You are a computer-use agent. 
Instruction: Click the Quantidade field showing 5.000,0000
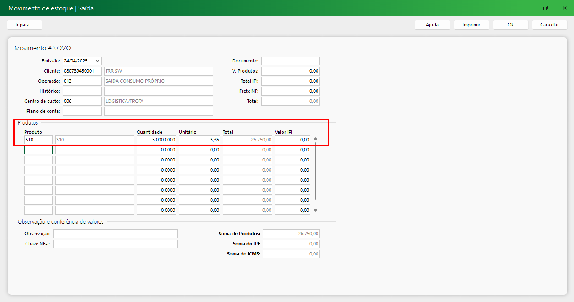[x=156, y=140]
